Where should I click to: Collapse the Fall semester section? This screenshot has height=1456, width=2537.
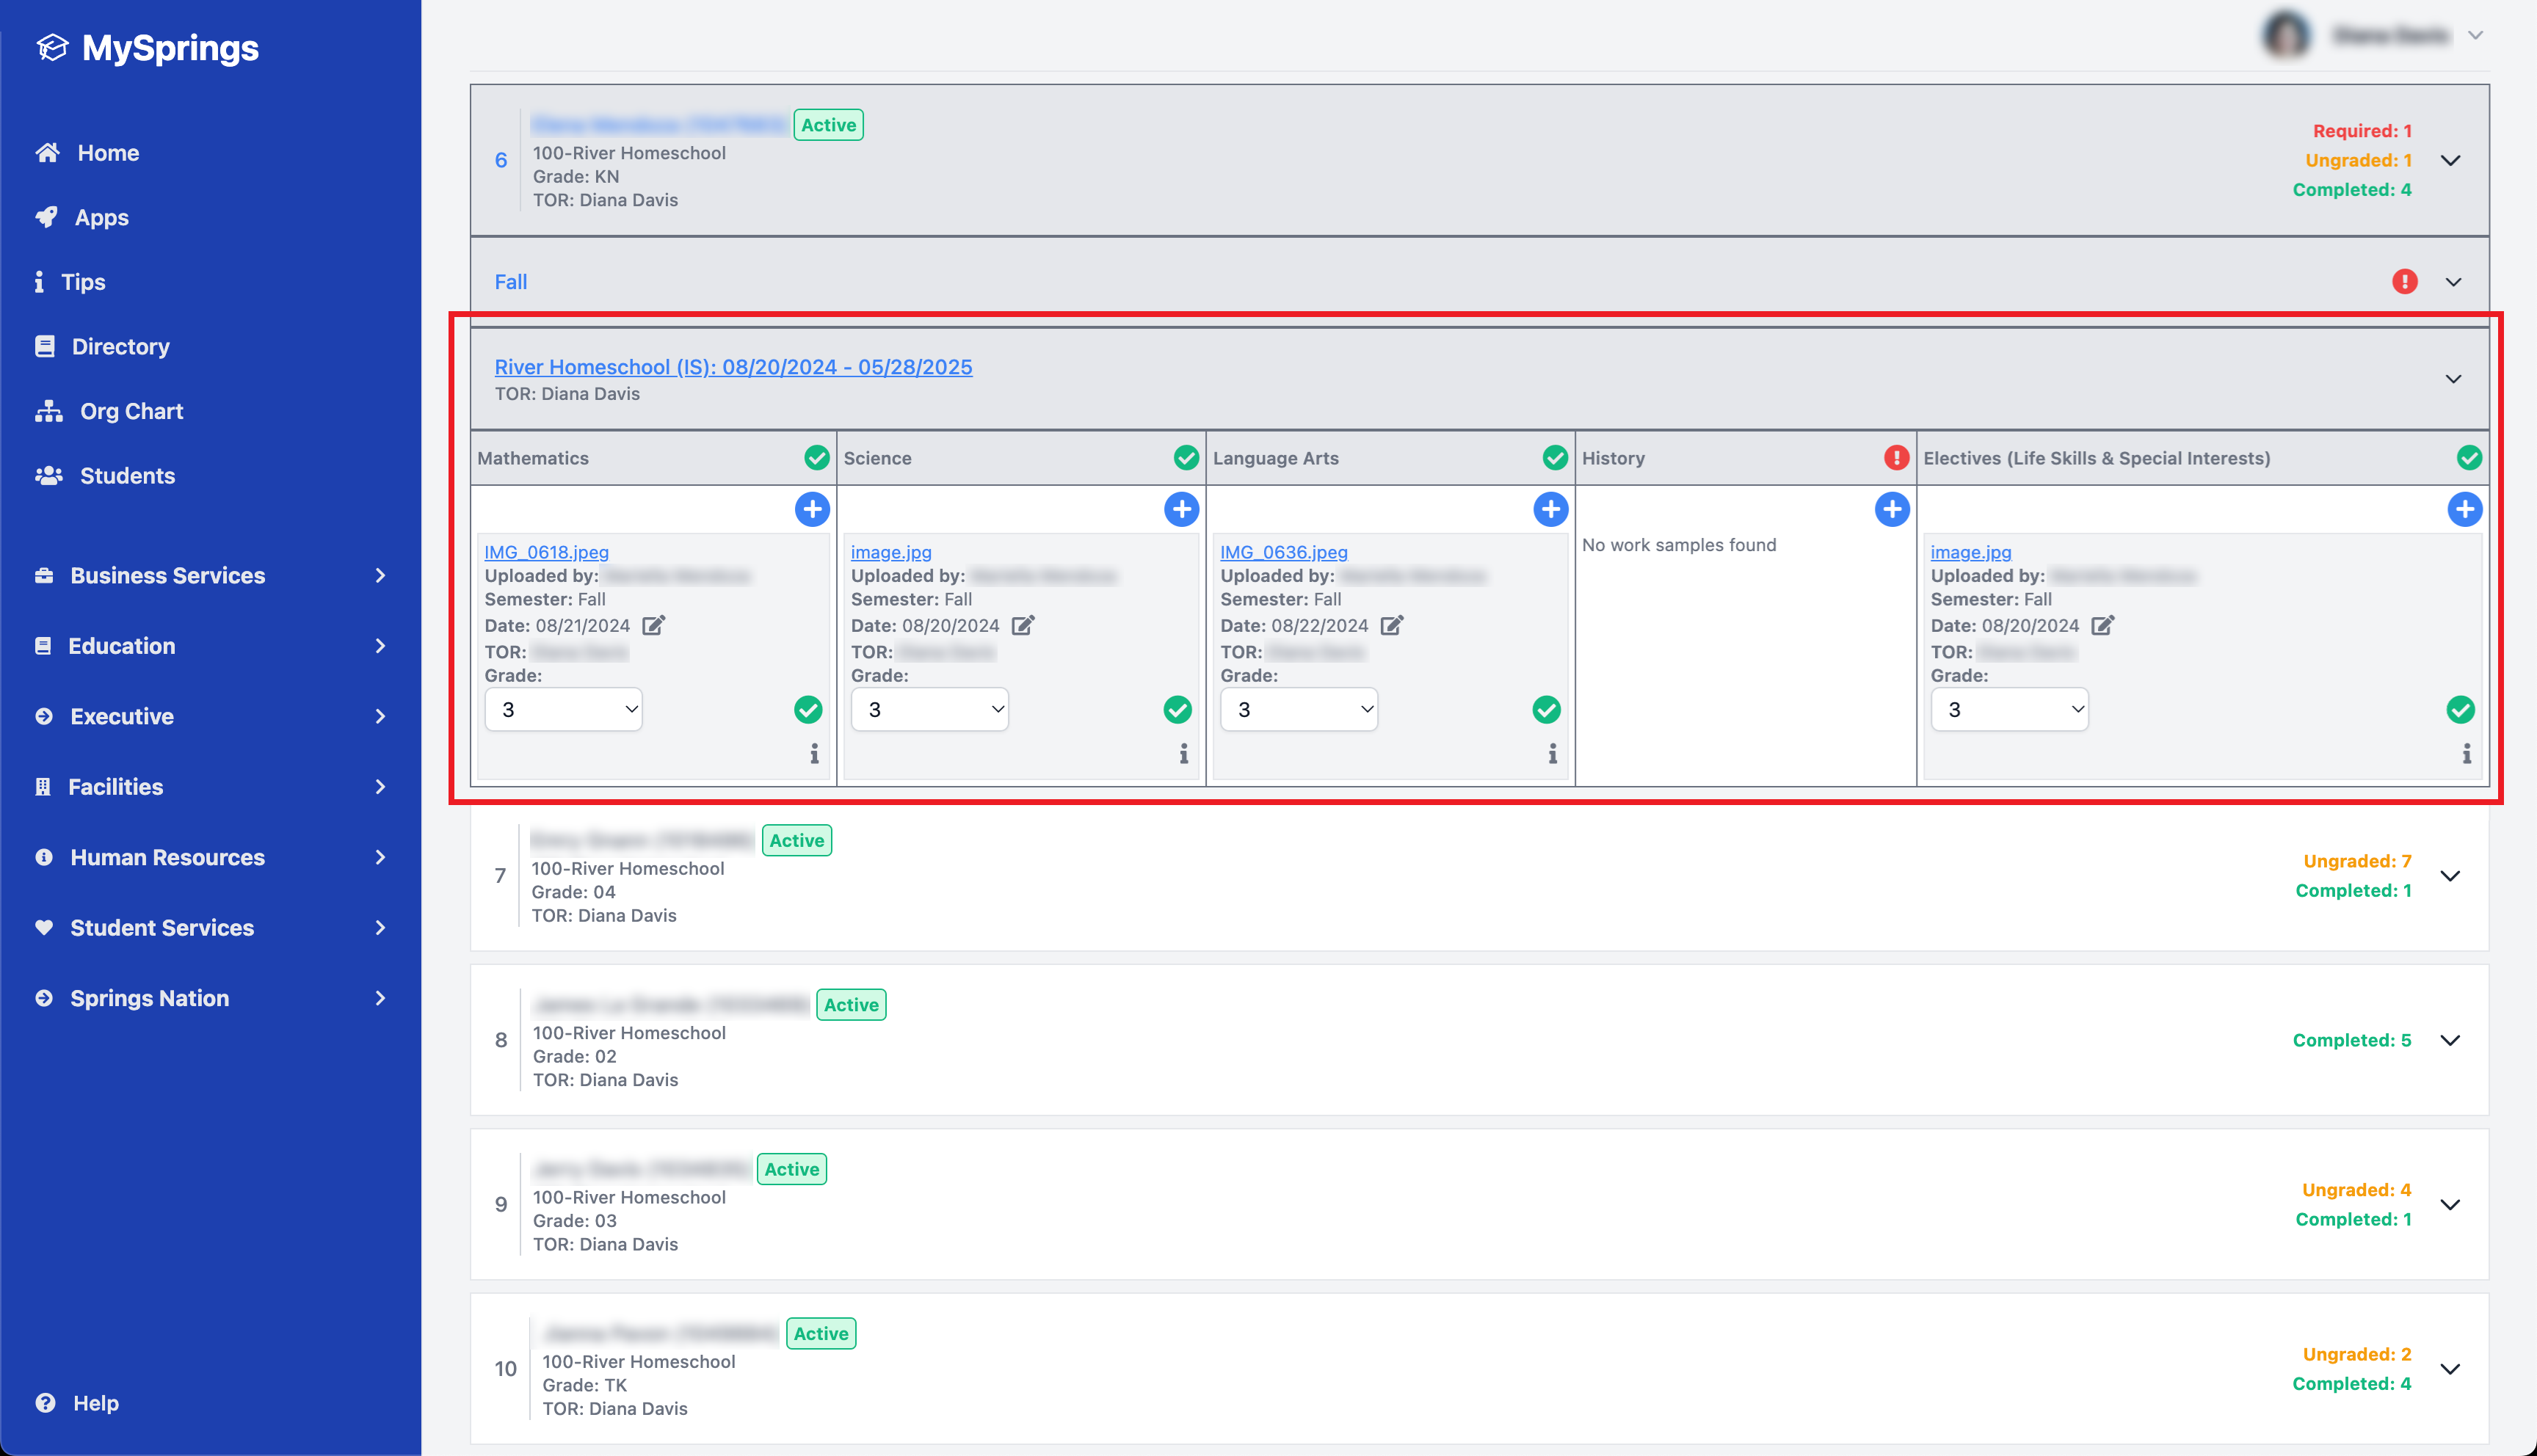[x=2453, y=282]
